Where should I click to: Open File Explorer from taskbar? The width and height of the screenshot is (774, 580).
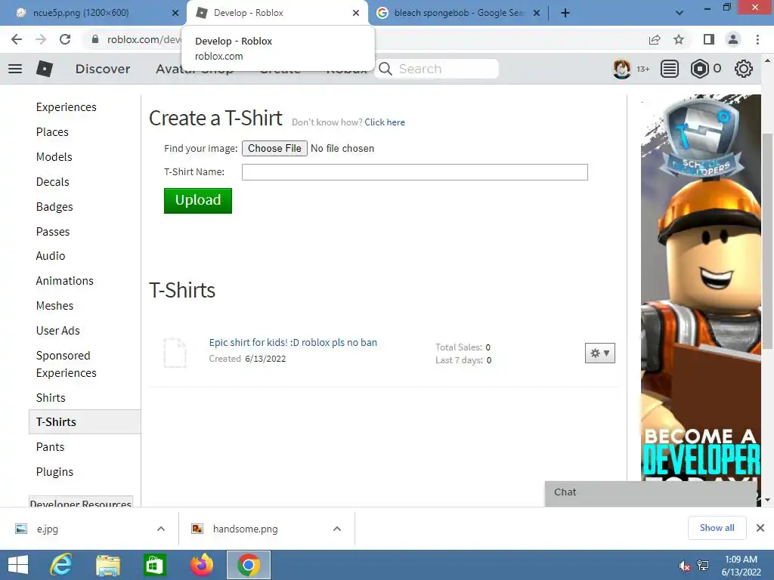tap(108, 565)
